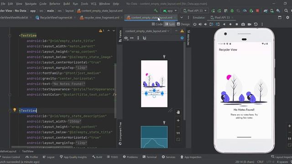Open the design view options eye dropdown
292x164 pixels.
(x=126, y=38)
